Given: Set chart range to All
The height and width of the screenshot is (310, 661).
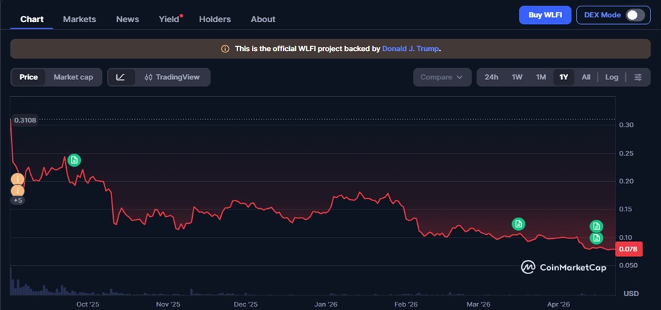Looking at the screenshot, I should [586, 77].
